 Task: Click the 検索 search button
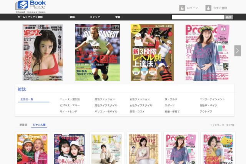(x=229, y=17)
